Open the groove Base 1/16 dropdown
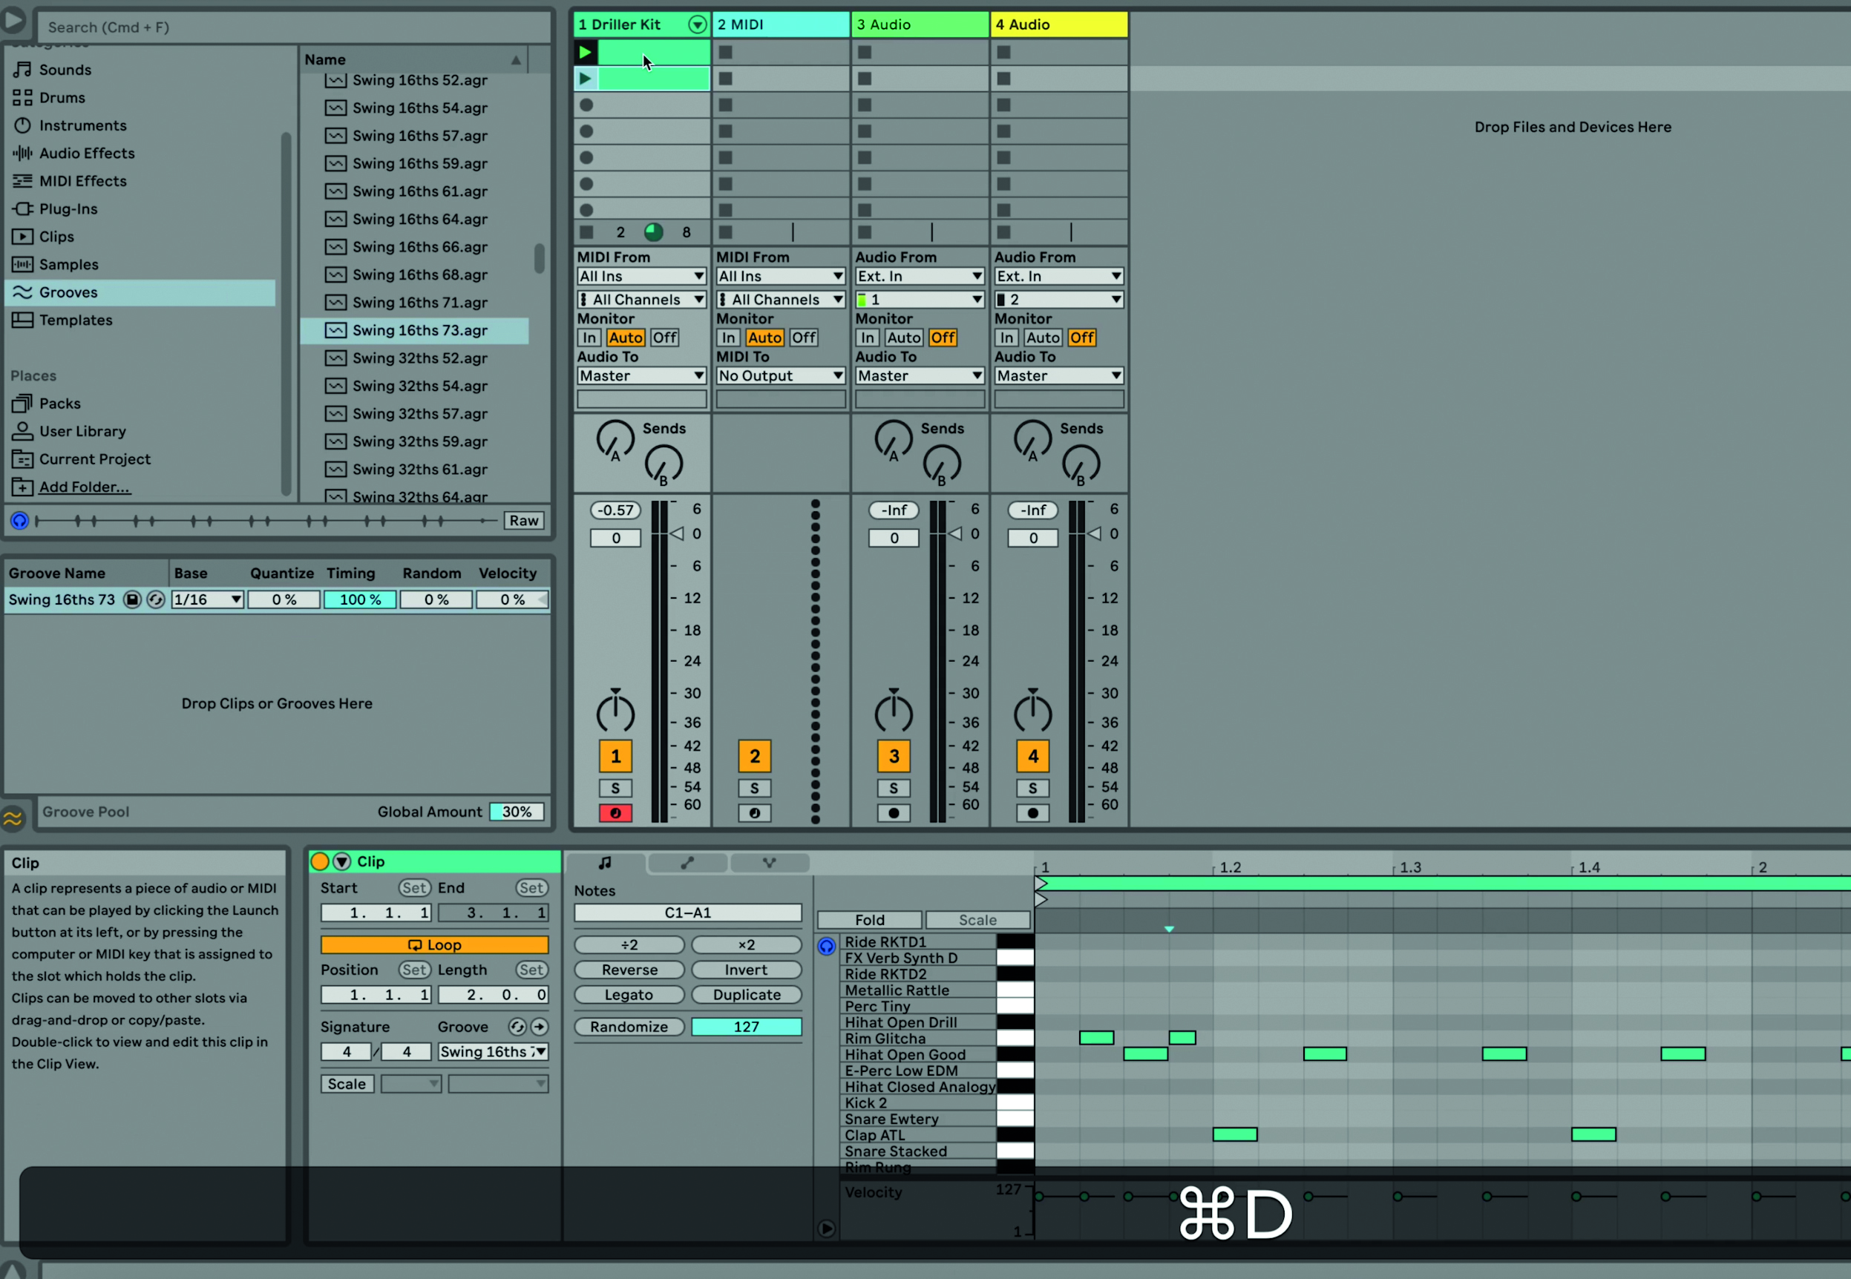 coord(207,600)
